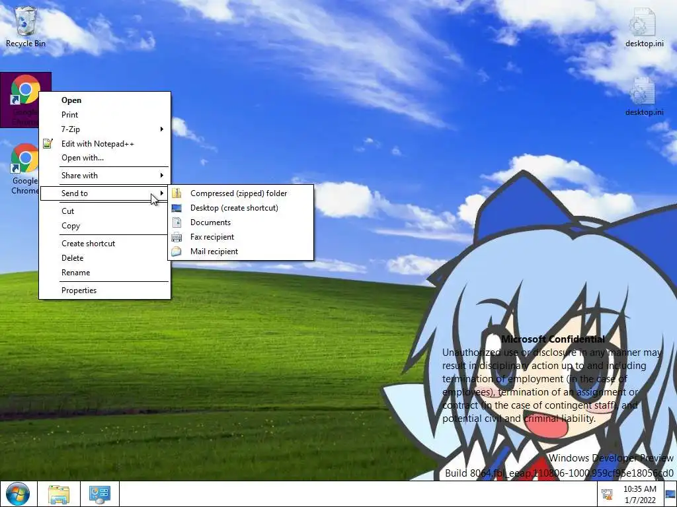Choose Delete from the context menu
The image size is (677, 507).
tap(104, 258)
